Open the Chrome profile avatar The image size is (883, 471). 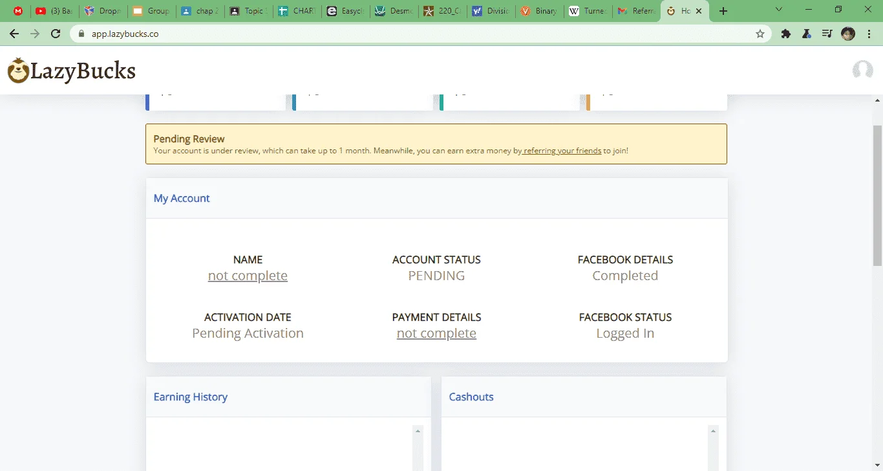click(848, 34)
